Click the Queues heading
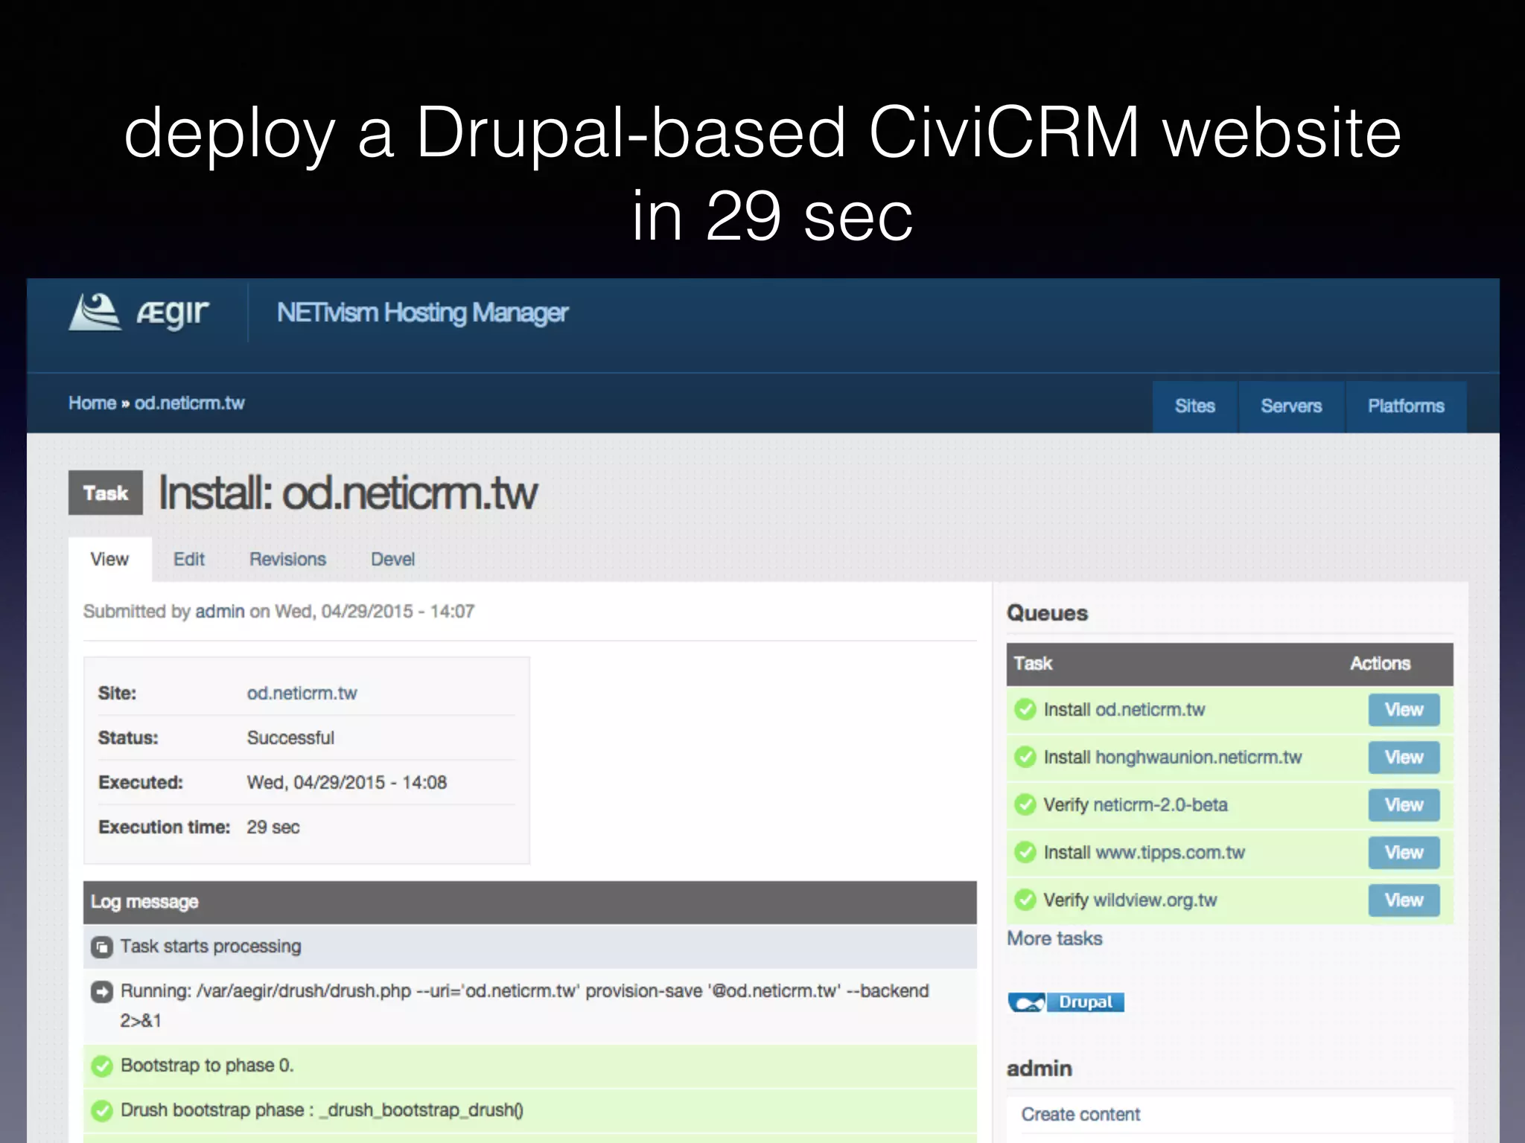 1047,613
